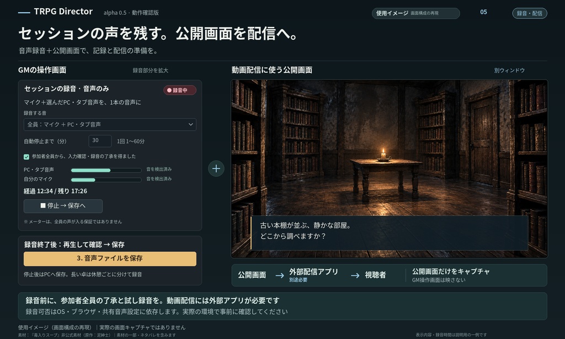
Task: Click the PC・タブ音声 level meter
Action: coord(106,170)
